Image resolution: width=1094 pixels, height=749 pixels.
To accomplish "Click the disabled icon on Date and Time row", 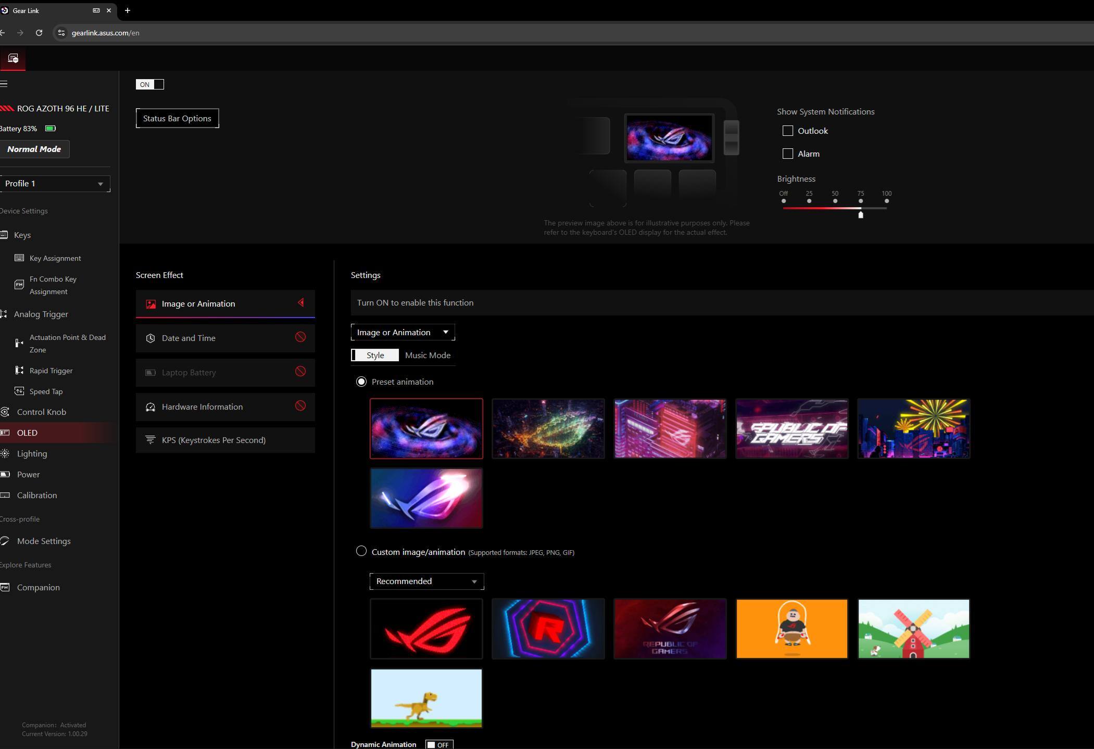I will (x=300, y=337).
